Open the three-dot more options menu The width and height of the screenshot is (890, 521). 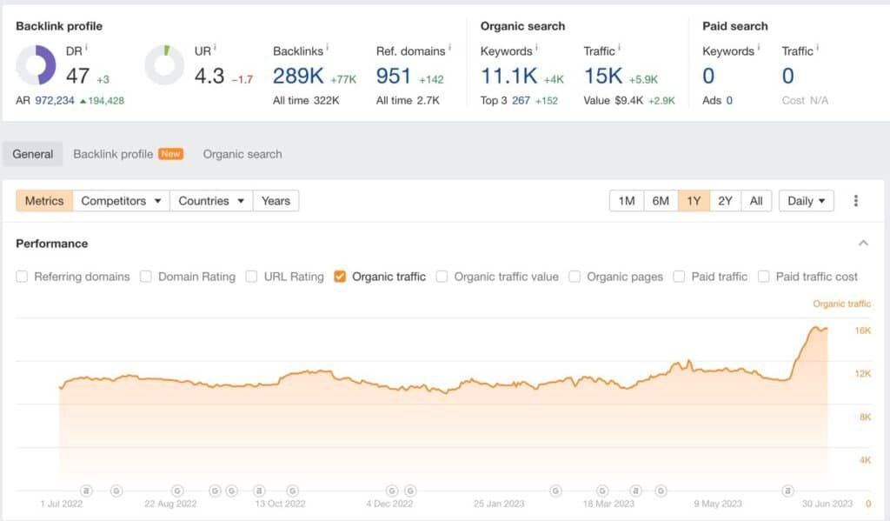click(856, 201)
